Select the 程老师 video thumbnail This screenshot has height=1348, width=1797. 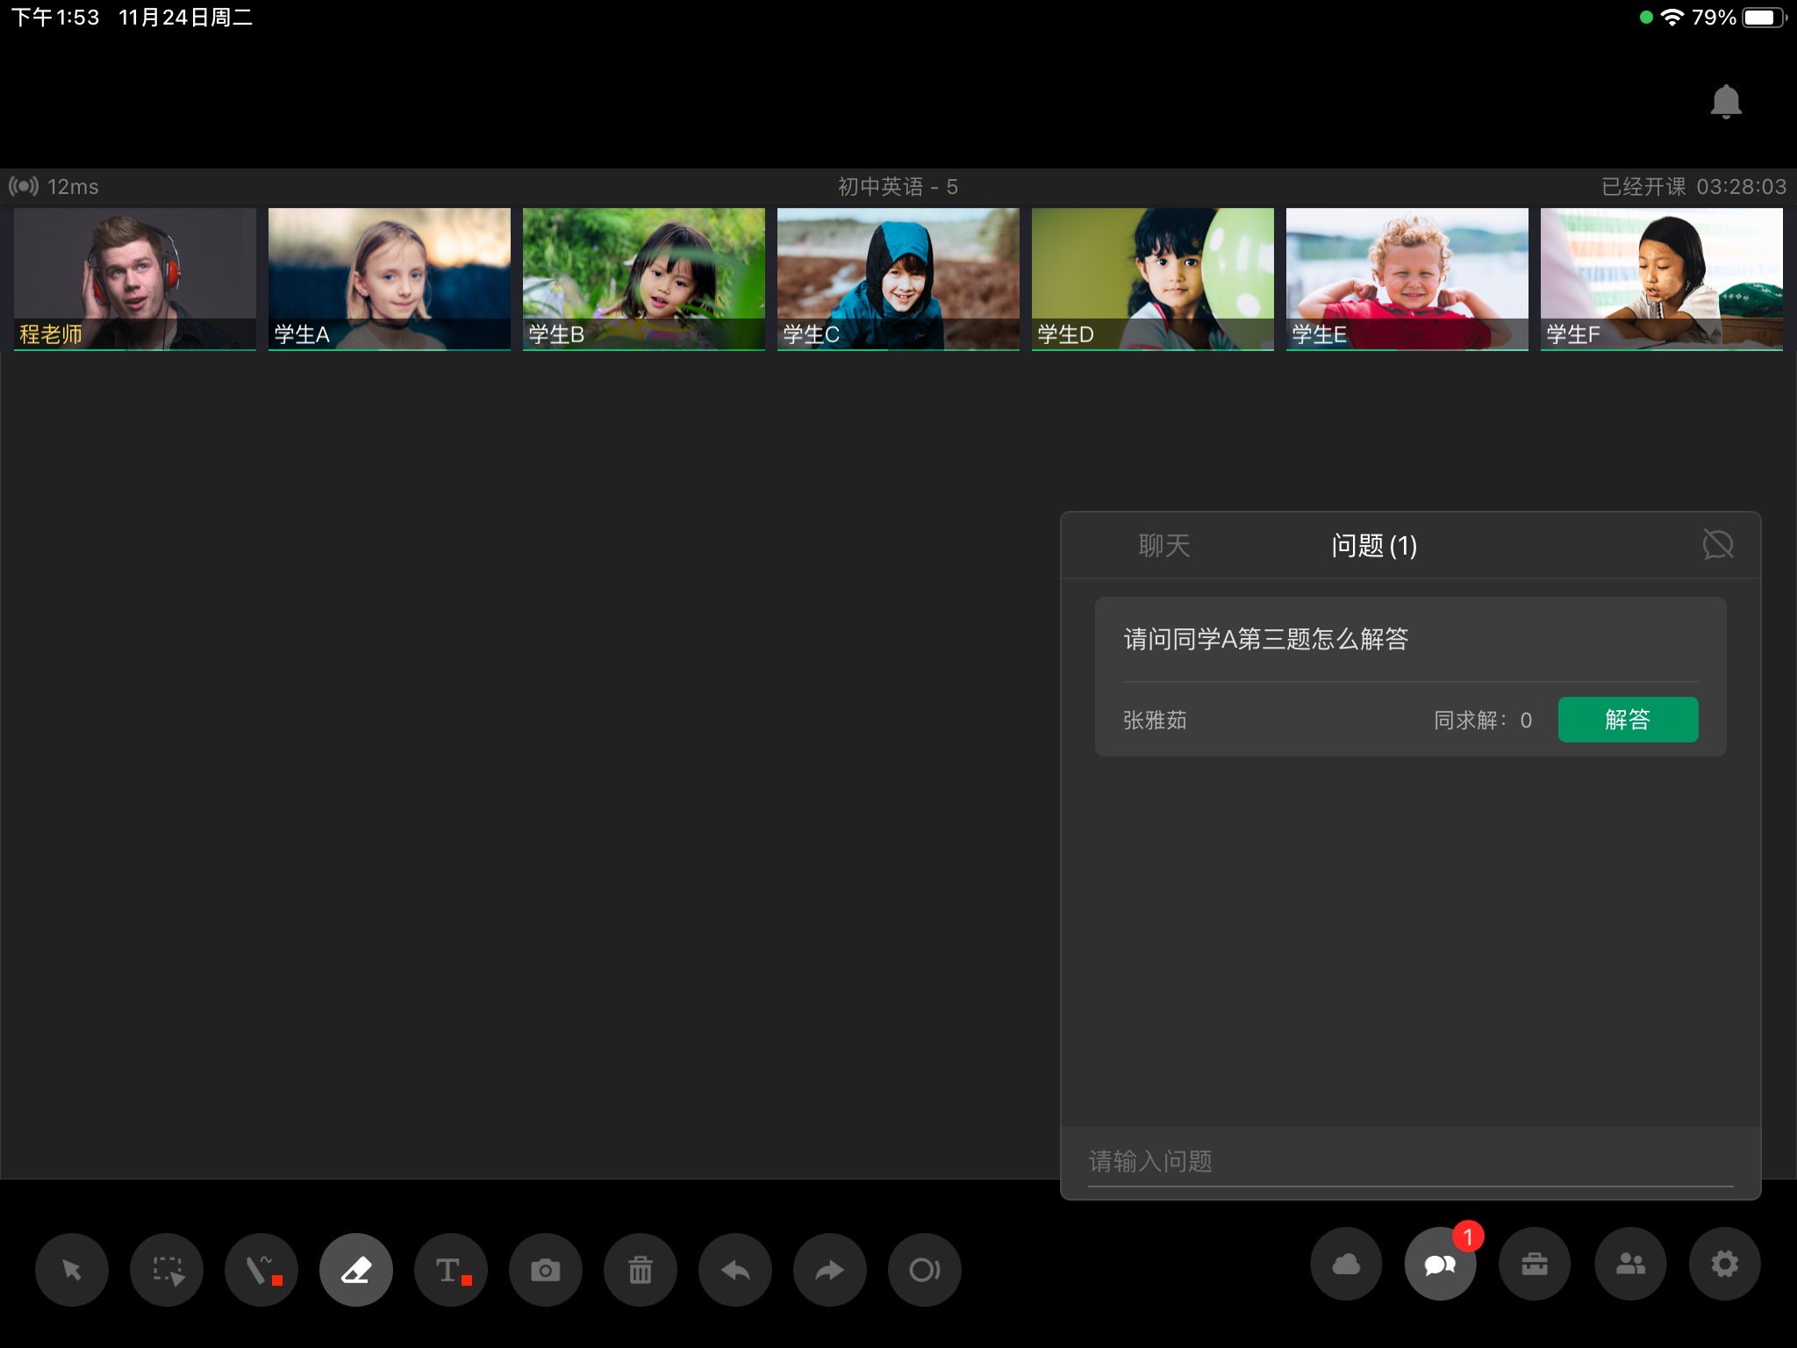pos(135,279)
